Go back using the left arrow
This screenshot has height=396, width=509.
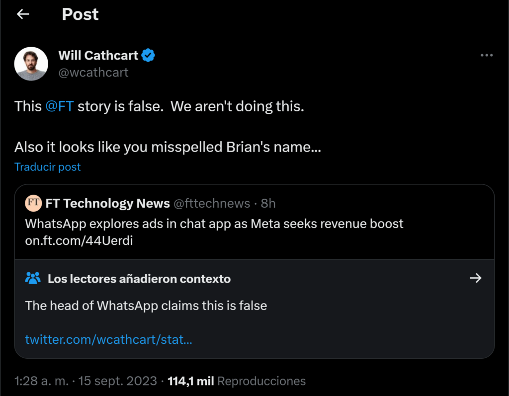pyautogui.click(x=23, y=14)
